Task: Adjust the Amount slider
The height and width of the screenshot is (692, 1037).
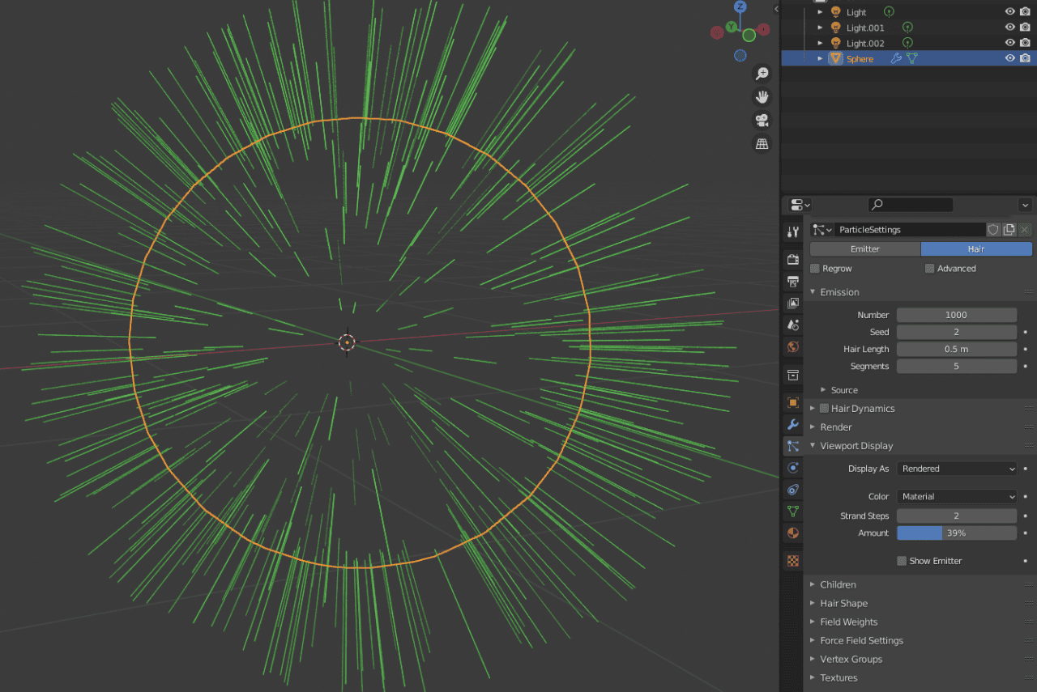Action: point(957,533)
